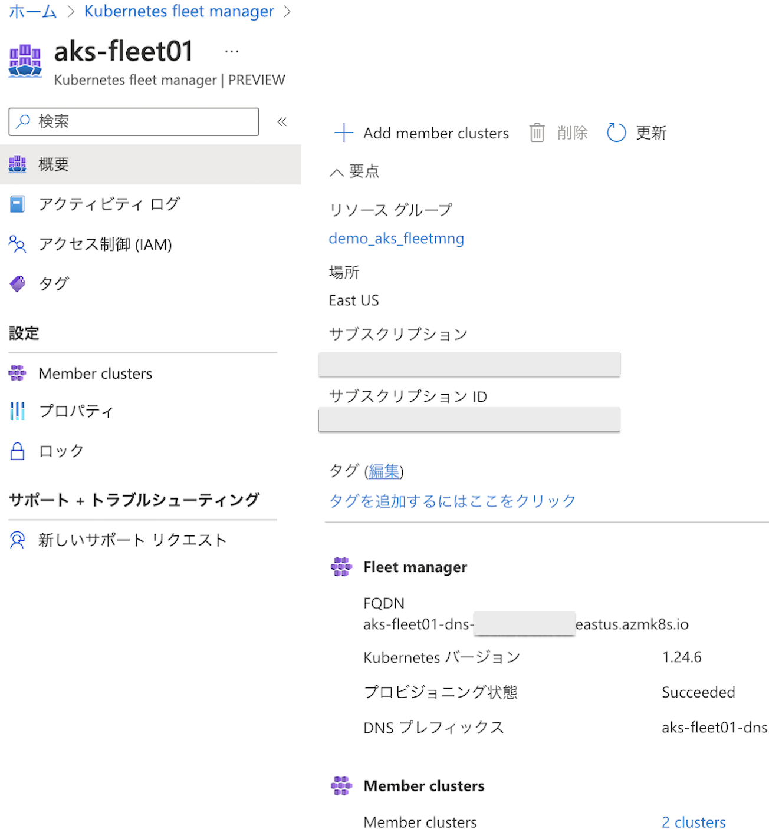Click the plus icon for Add member clusters
This screenshot has width=769, height=833.
(x=343, y=133)
